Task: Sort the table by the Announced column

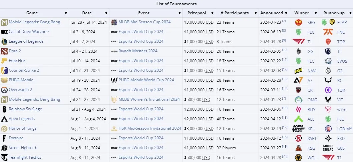Action: pos(286,13)
